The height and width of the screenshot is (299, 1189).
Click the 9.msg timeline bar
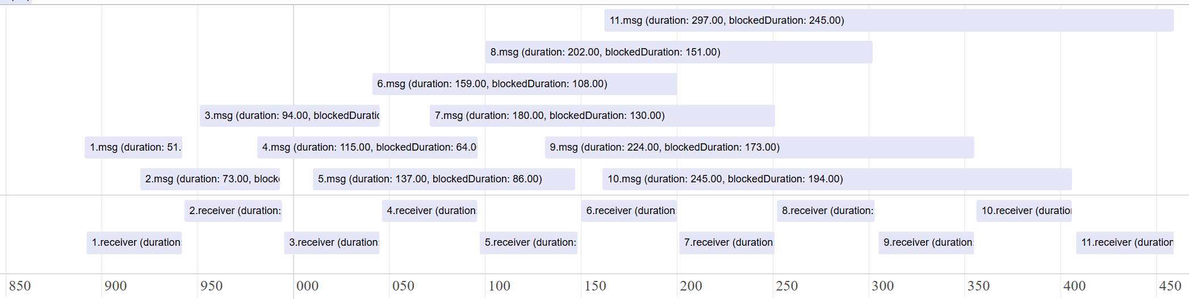click(x=759, y=147)
